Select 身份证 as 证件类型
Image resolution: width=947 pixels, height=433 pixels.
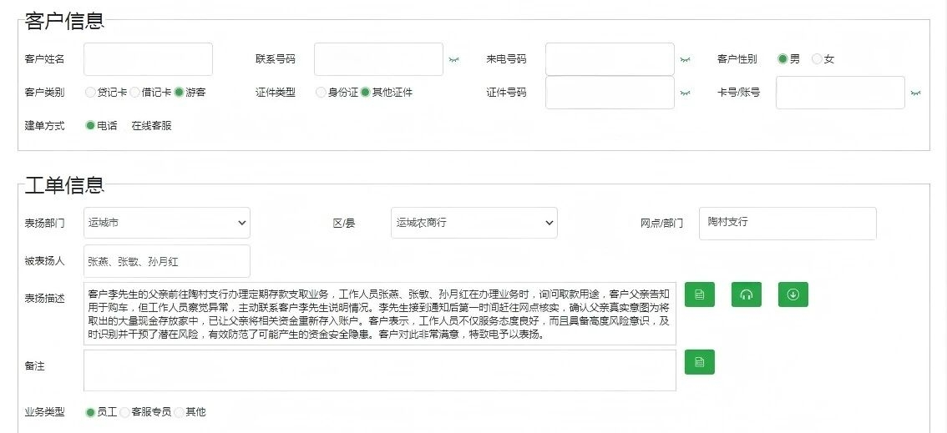coord(321,93)
